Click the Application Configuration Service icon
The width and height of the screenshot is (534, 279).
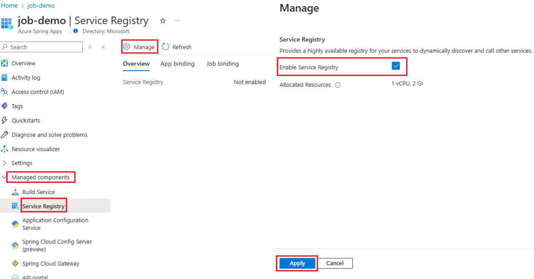pyautogui.click(x=15, y=224)
